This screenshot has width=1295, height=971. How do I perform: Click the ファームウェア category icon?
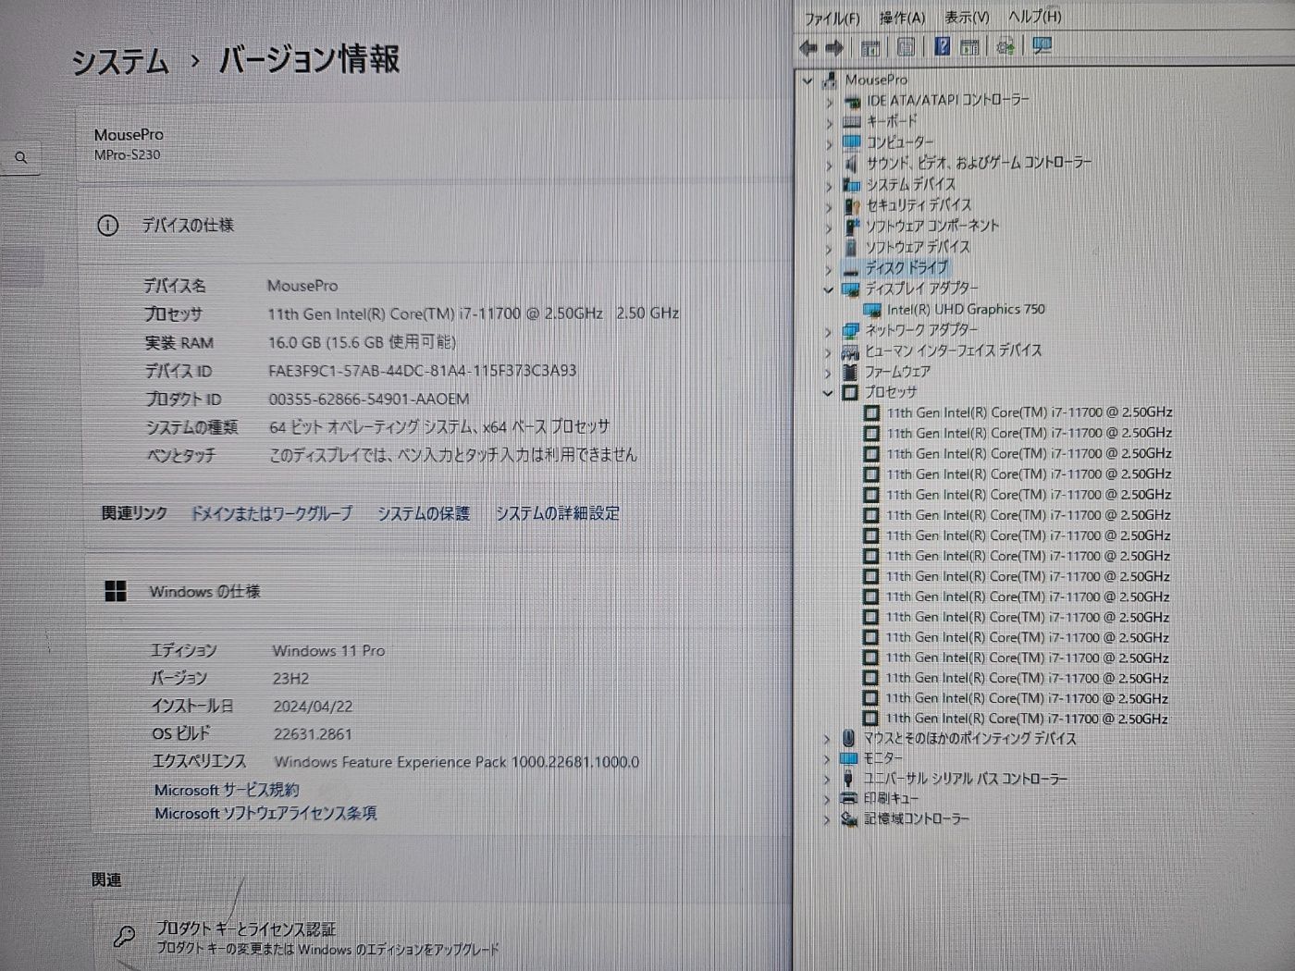(x=850, y=372)
